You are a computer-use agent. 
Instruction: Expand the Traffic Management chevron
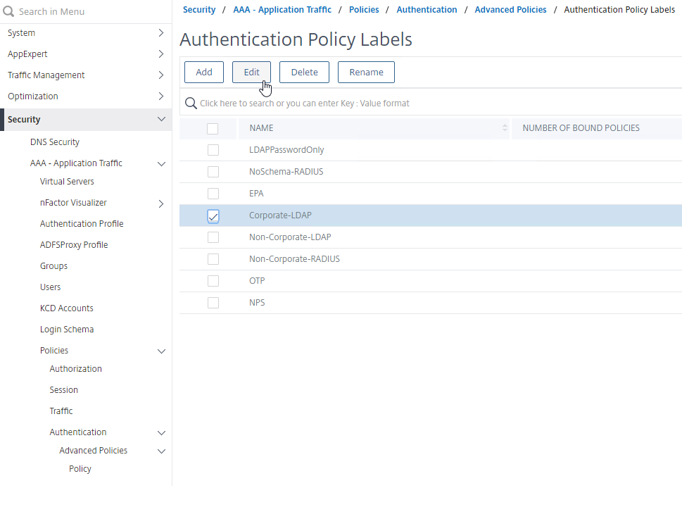click(x=161, y=75)
